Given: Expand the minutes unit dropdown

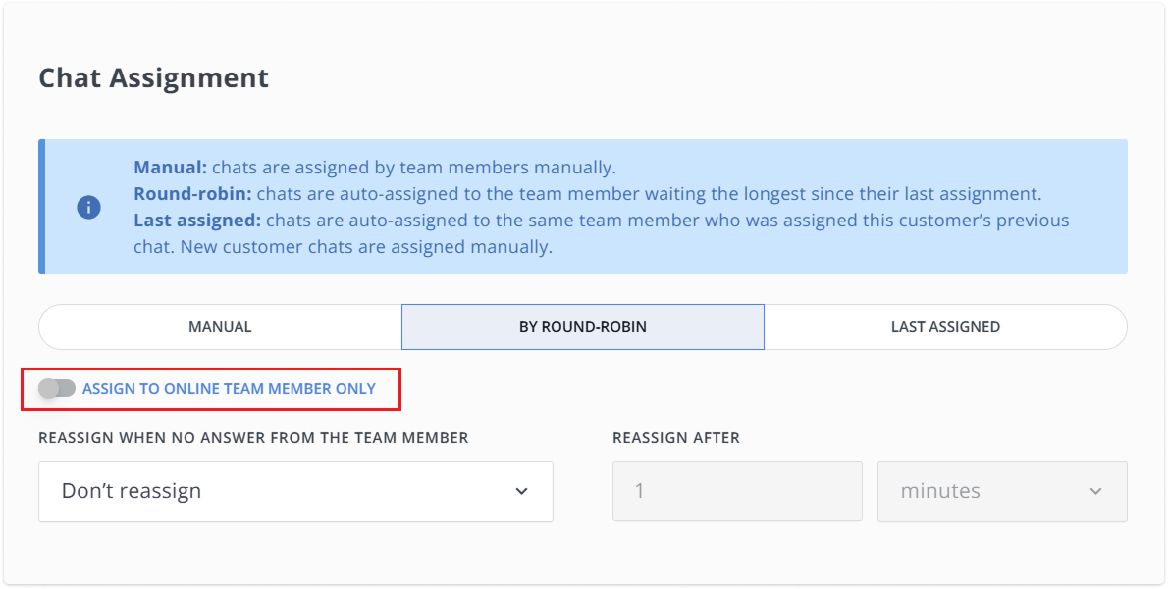Looking at the screenshot, I should tap(1002, 491).
